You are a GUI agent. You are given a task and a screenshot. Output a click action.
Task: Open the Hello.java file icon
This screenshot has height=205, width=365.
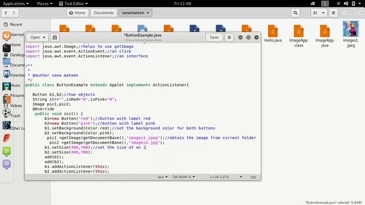pyautogui.click(x=273, y=31)
